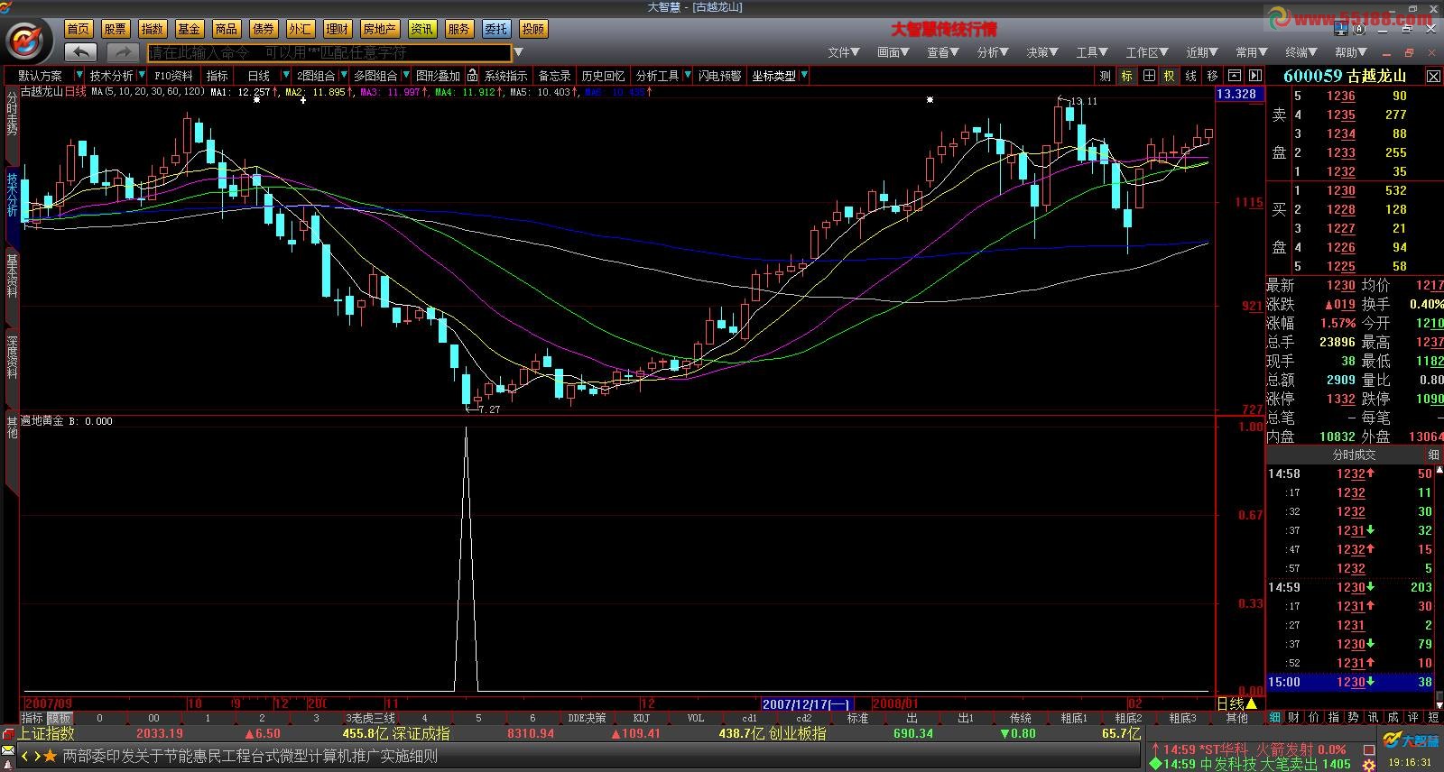
Task: Click the 历史回忆 toolbar item
Action: click(x=603, y=76)
